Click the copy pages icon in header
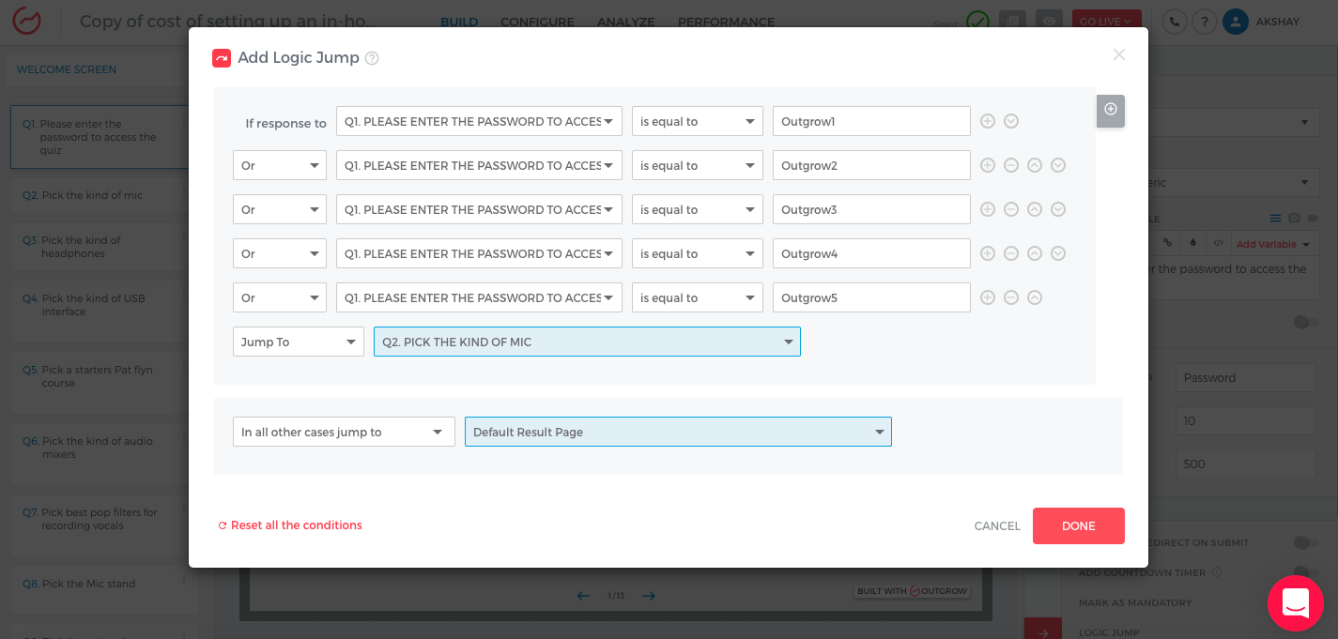 1012,22
